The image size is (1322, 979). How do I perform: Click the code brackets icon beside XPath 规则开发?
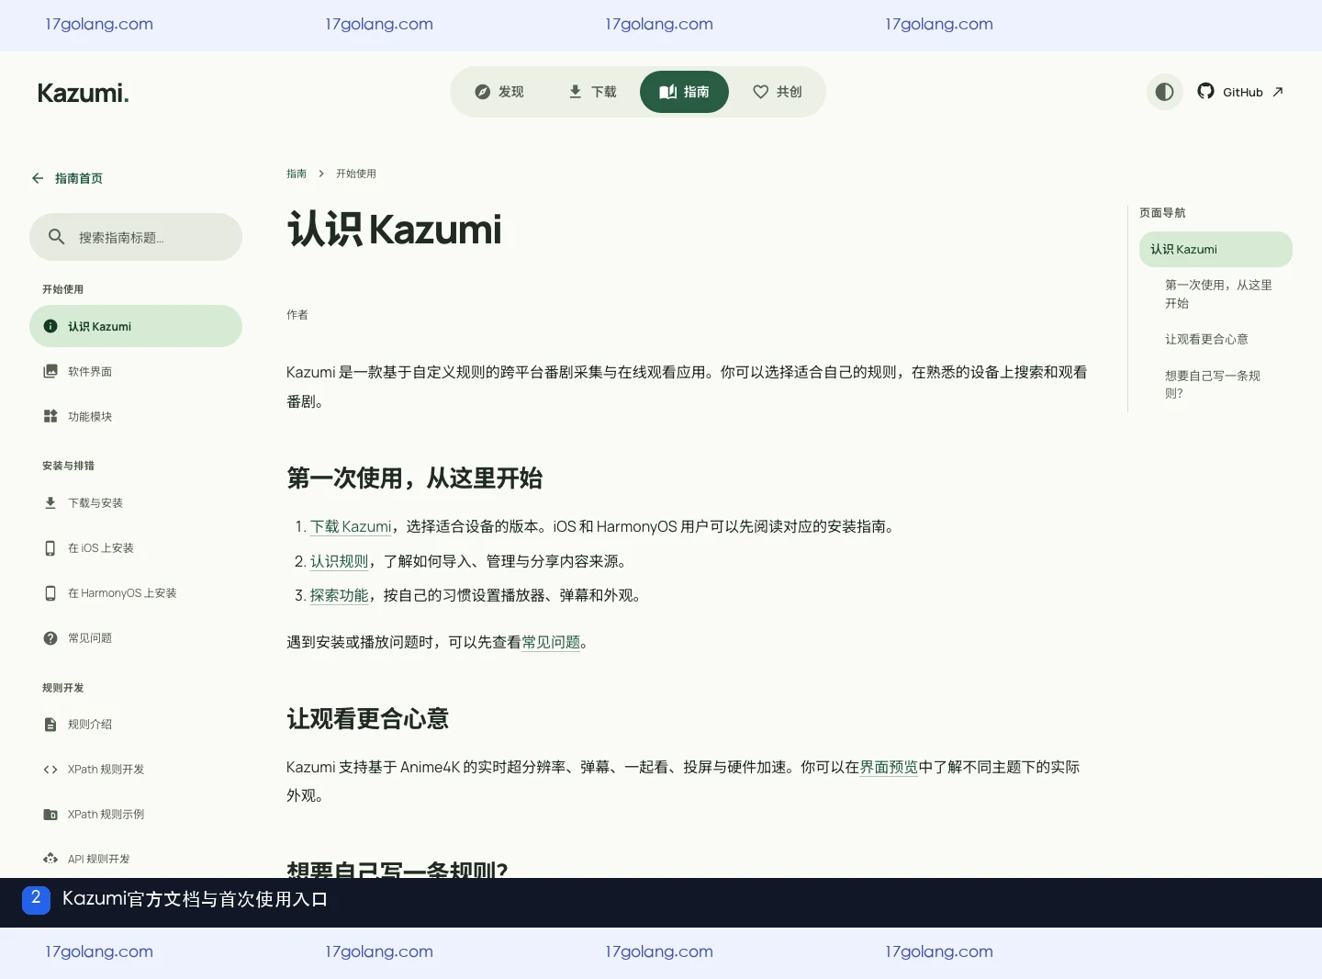pyautogui.click(x=50, y=770)
